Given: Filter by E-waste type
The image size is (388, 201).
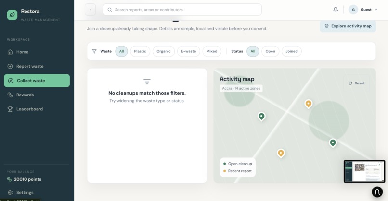Looking at the screenshot, I should pyautogui.click(x=189, y=51).
